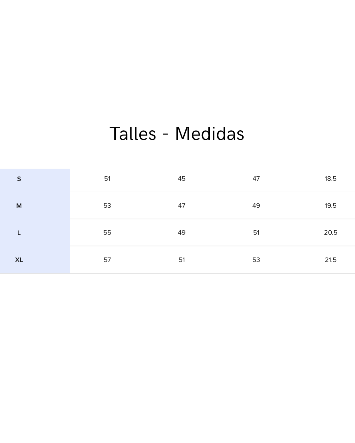
Task: Click the 19.5 measurement cell
Action: pos(330,205)
